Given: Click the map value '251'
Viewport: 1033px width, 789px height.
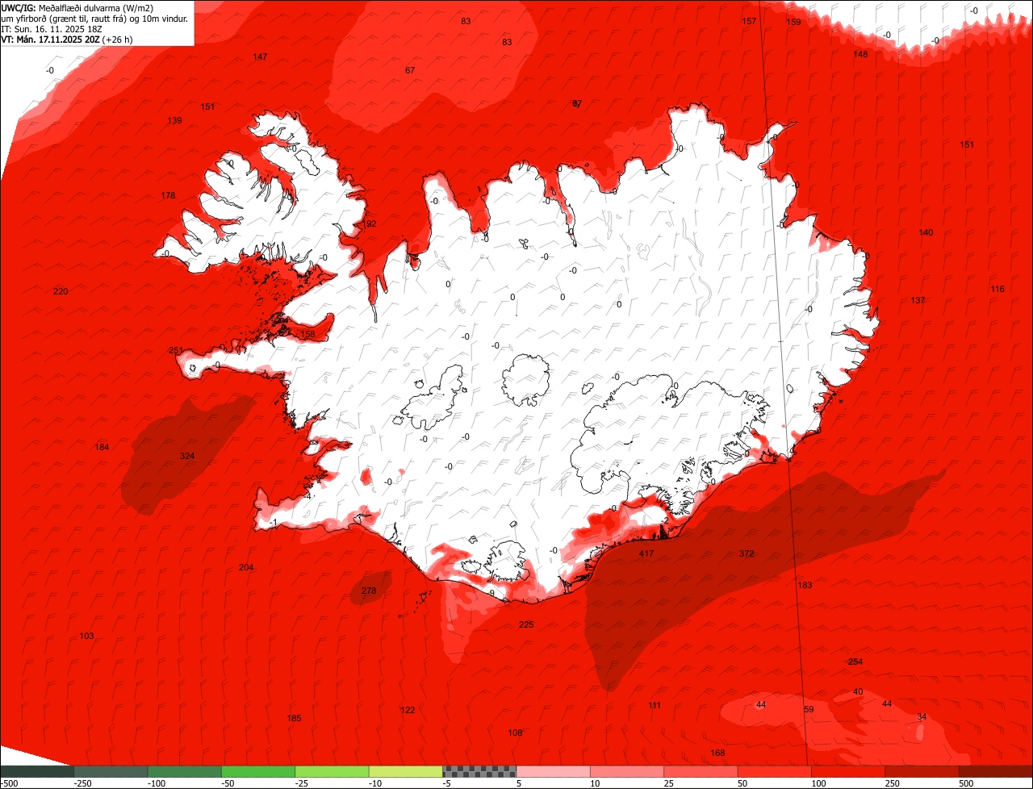Looking at the screenshot, I should coord(176,350).
